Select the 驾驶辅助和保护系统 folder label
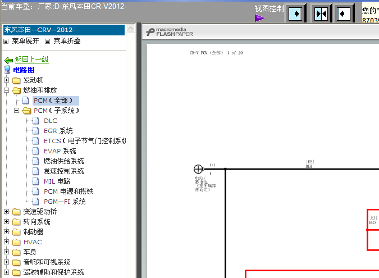The image size is (379, 278). (x=54, y=272)
